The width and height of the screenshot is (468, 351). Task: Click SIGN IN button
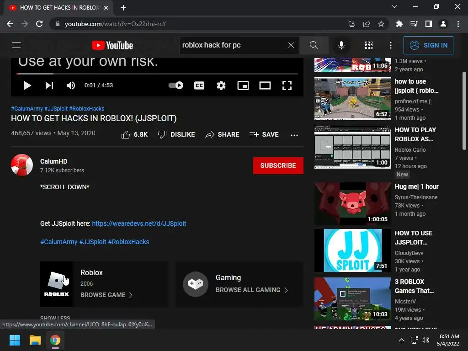(428, 45)
